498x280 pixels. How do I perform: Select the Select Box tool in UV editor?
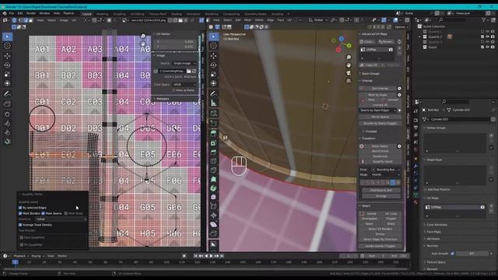[x=7, y=37]
